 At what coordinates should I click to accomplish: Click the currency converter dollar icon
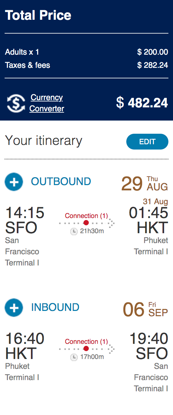16,103
